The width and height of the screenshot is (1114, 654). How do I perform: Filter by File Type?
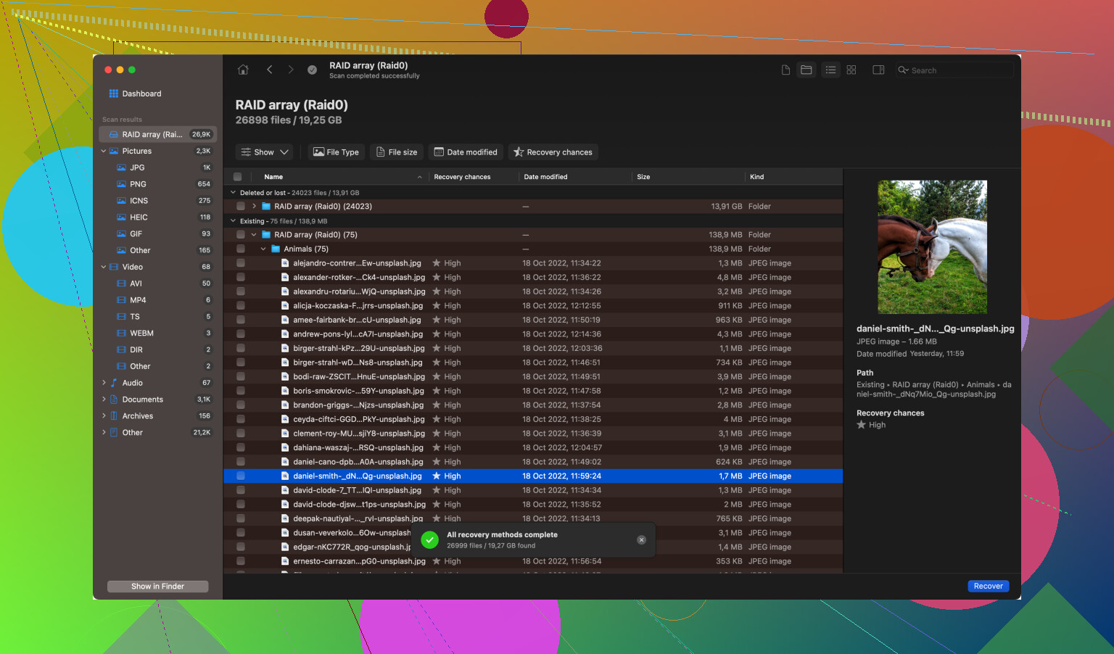(x=336, y=152)
